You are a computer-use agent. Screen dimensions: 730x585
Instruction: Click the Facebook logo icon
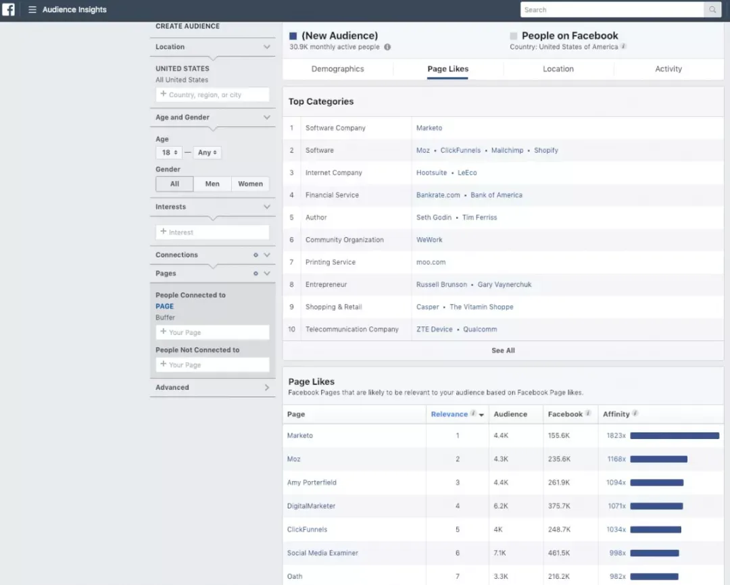point(8,9)
